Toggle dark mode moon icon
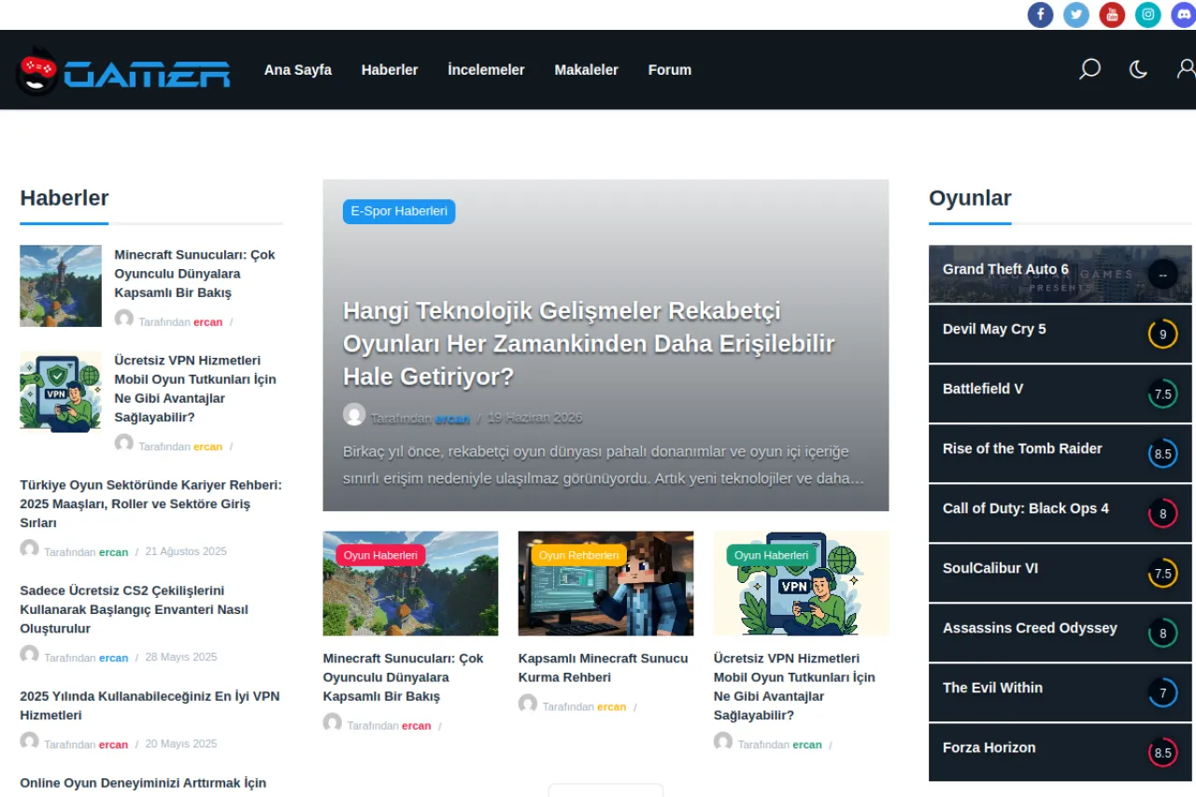This screenshot has height=797, width=1196. click(x=1138, y=69)
